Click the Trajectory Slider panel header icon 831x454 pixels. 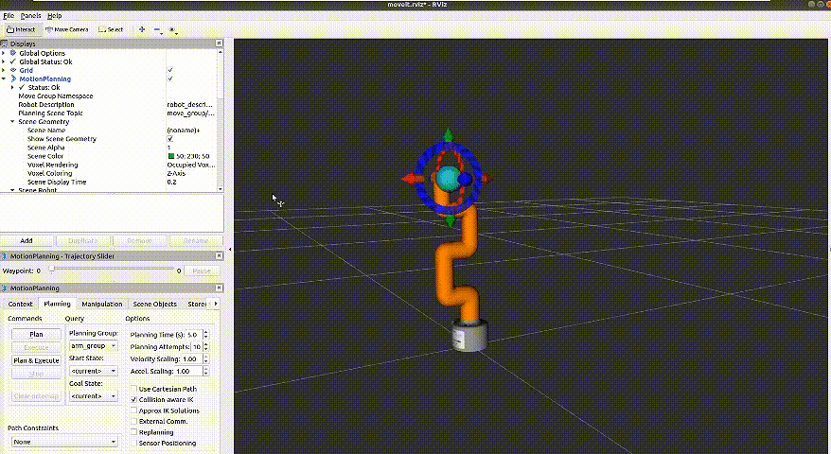point(4,256)
